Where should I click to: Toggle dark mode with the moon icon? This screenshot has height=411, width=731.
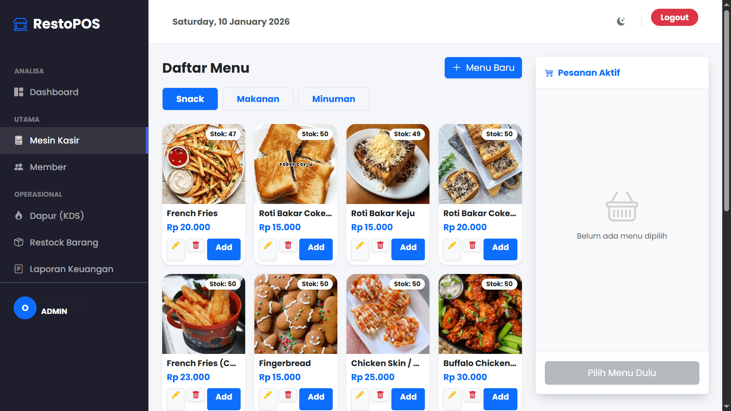pos(621,21)
